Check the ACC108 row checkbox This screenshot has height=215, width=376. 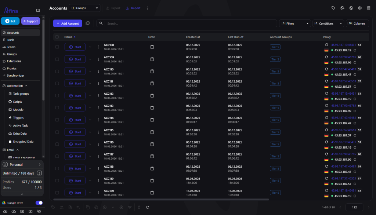click(57, 47)
